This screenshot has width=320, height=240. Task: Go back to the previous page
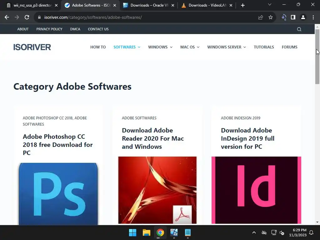click(7, 17)
